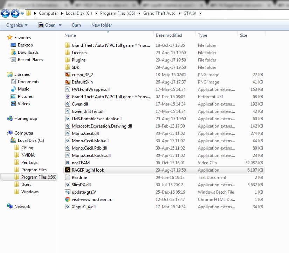Click the Back navigation arrow button
The height and width of the screenshot is (253, 289).
click(x=5, y=13)
